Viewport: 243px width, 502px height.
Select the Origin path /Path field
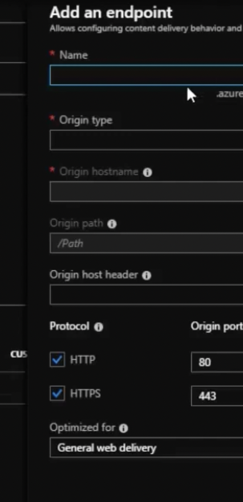146,243
